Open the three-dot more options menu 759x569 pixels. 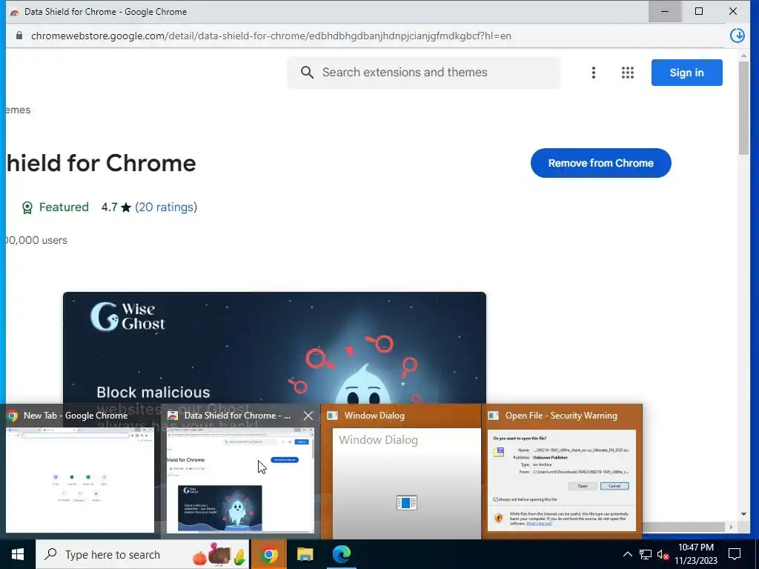tap(594, 73)
